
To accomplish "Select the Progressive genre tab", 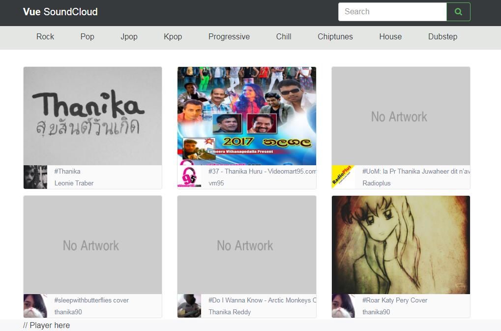I will [229, 37].
